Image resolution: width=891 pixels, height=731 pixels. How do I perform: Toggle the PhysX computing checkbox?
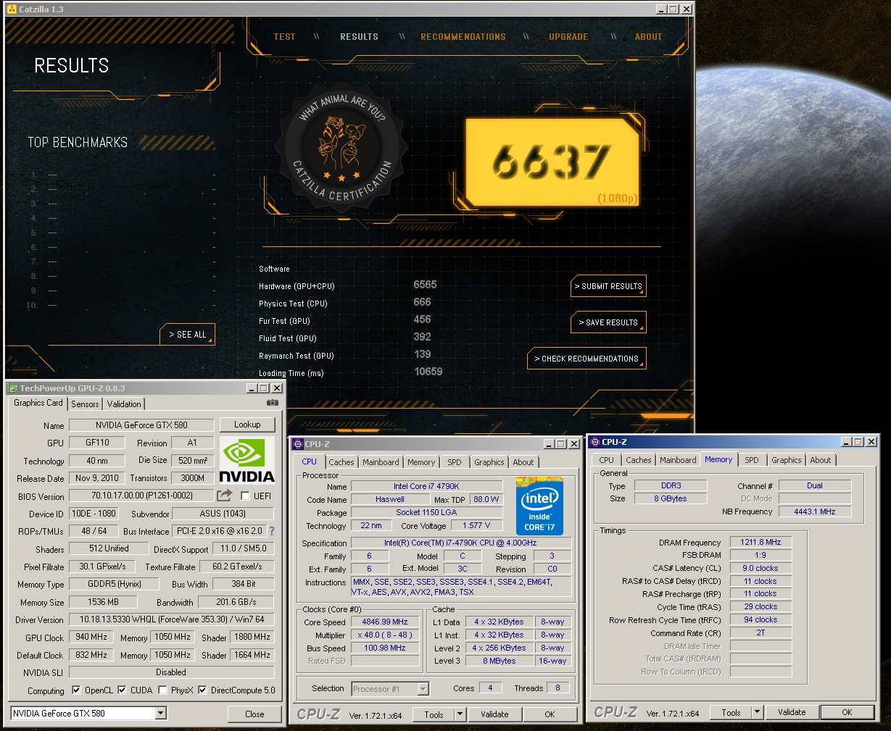click(162, 690)
